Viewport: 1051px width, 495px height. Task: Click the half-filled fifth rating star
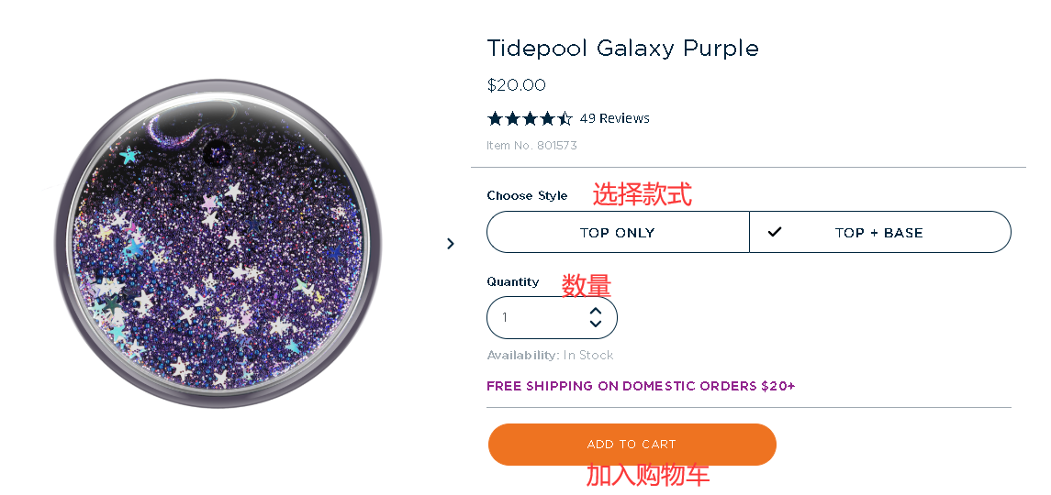565,118
